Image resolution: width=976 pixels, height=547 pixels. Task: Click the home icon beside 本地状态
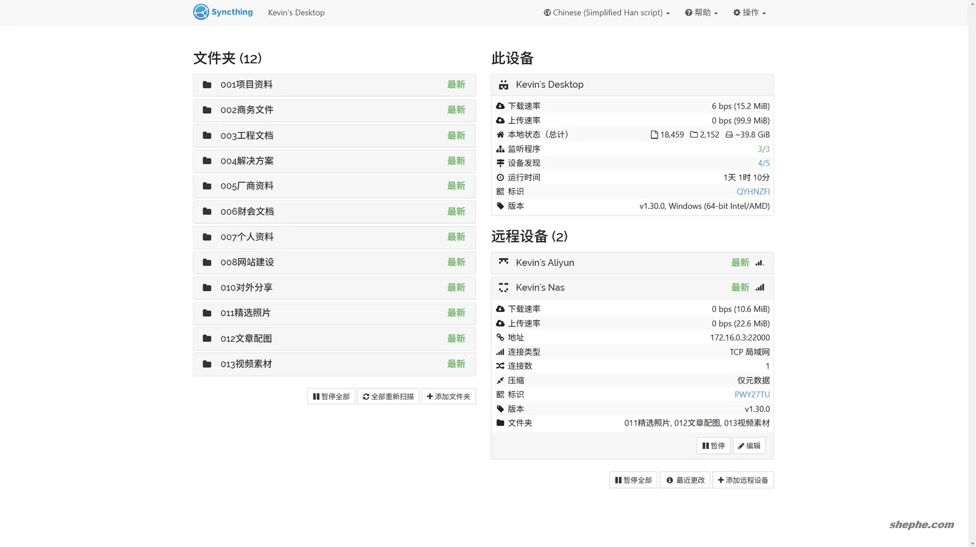(x=500, y=135)
